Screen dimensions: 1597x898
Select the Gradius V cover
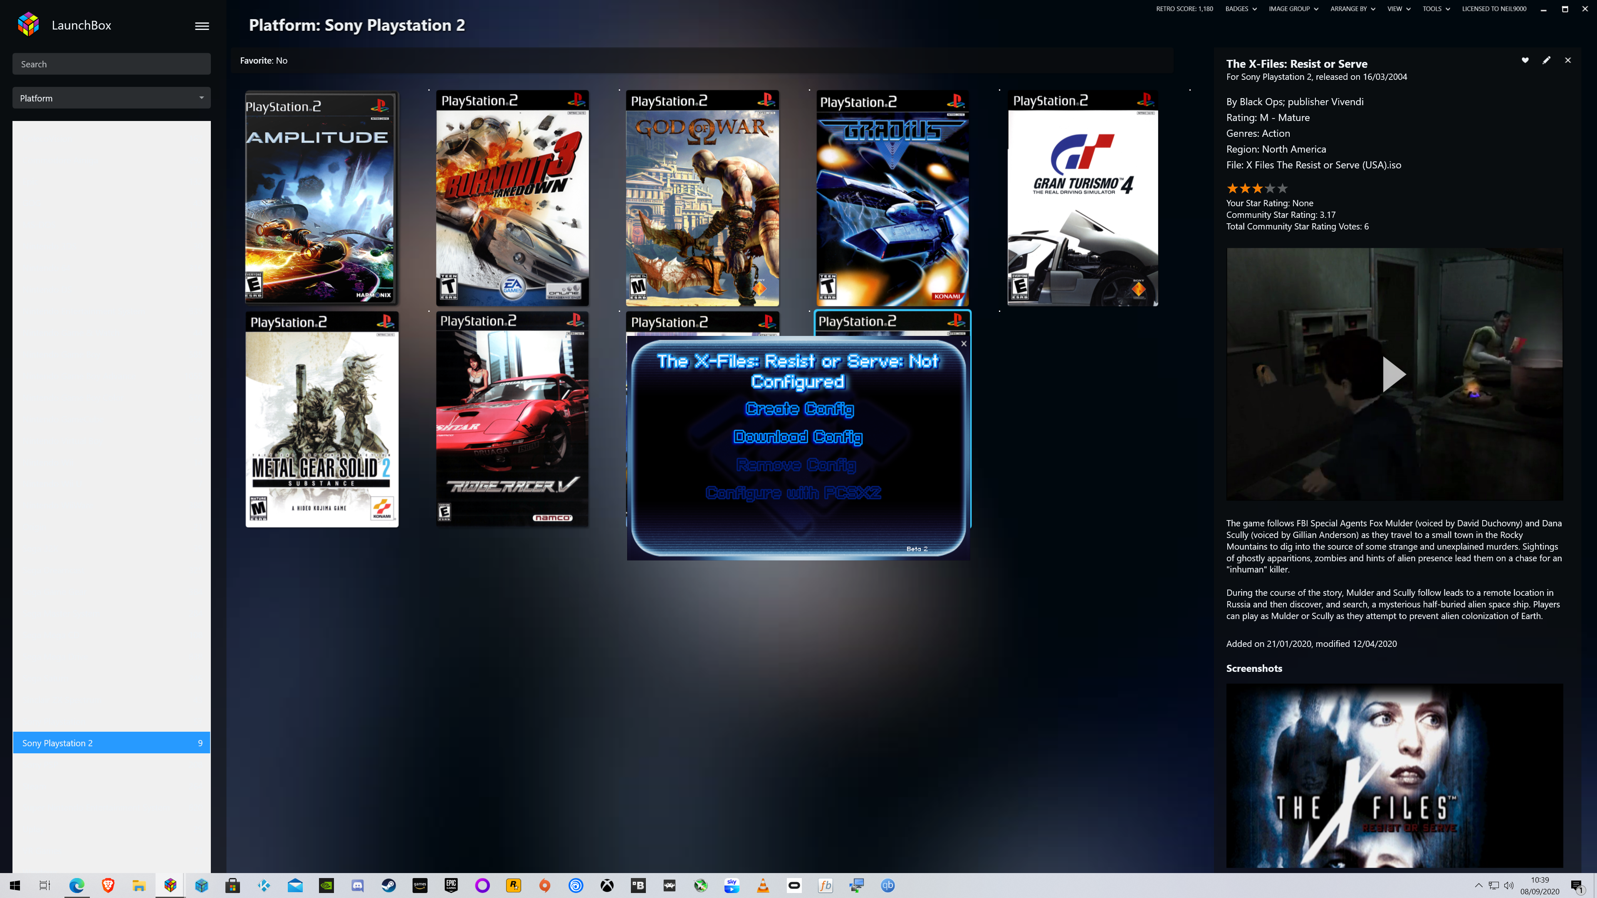(x=893, y=198)
